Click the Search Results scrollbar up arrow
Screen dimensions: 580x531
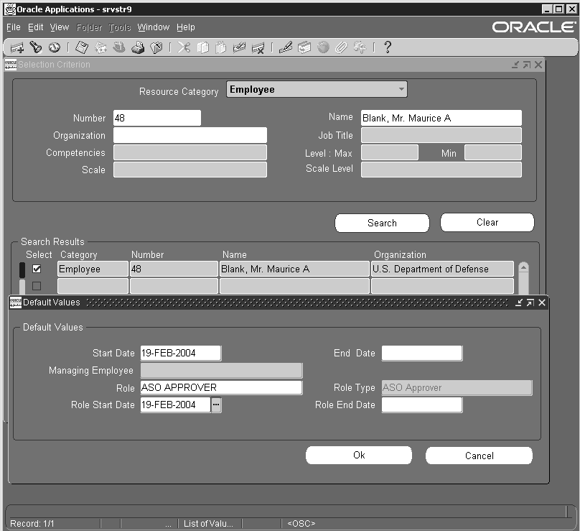523,267
